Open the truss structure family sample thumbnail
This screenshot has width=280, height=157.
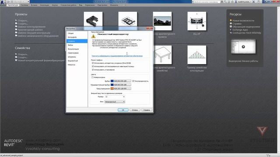[x=197, y=55]
